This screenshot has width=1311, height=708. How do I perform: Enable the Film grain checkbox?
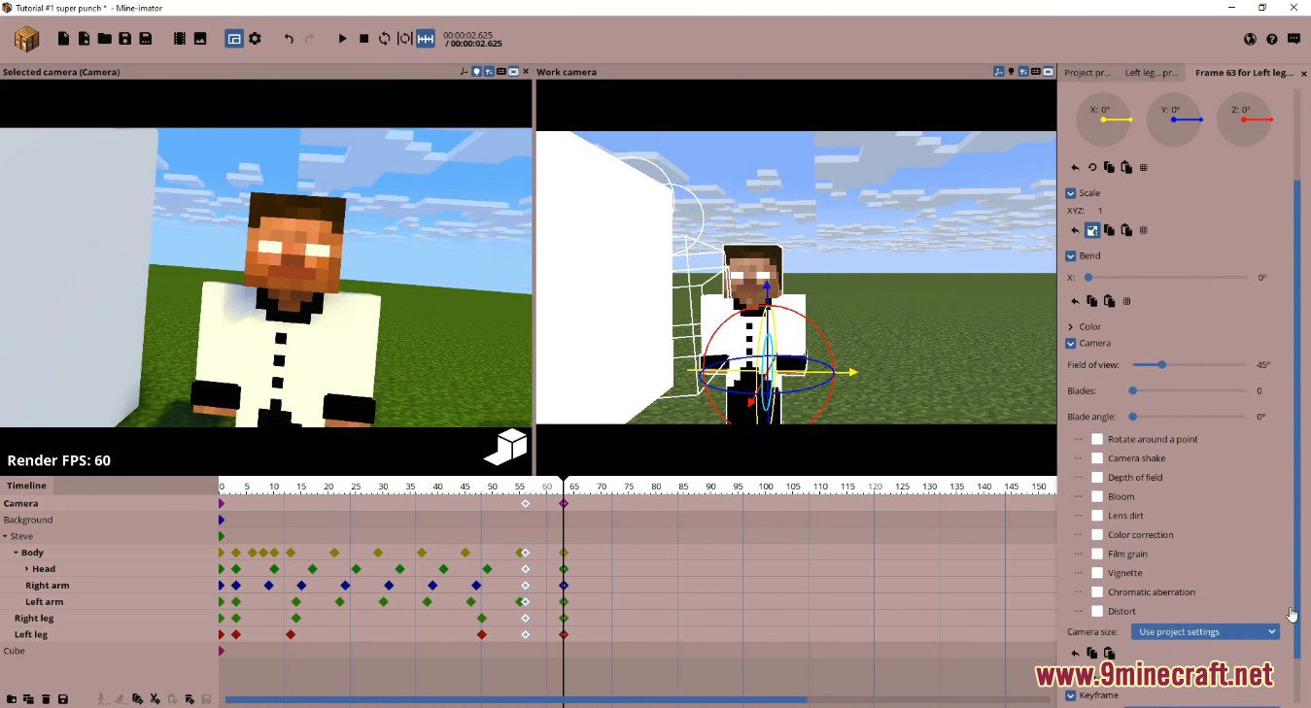pos(1097,554)
